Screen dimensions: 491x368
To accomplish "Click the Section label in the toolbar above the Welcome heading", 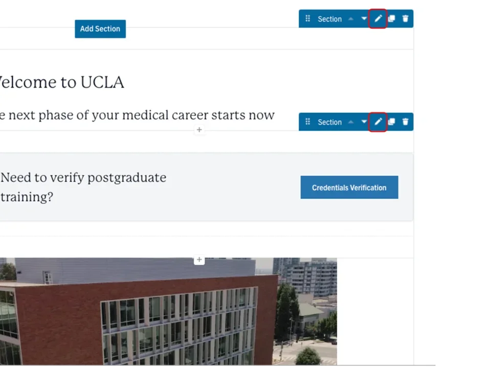I will [x=329, y=19].
